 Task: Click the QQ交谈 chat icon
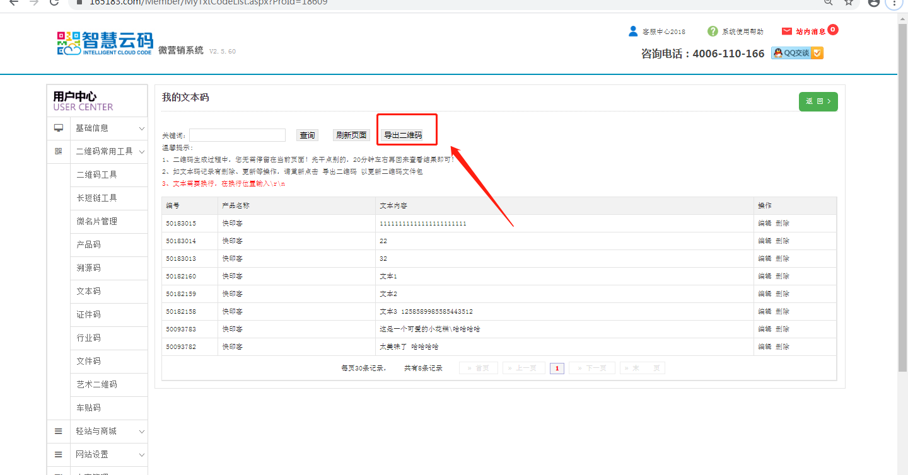tap(797, 53)
